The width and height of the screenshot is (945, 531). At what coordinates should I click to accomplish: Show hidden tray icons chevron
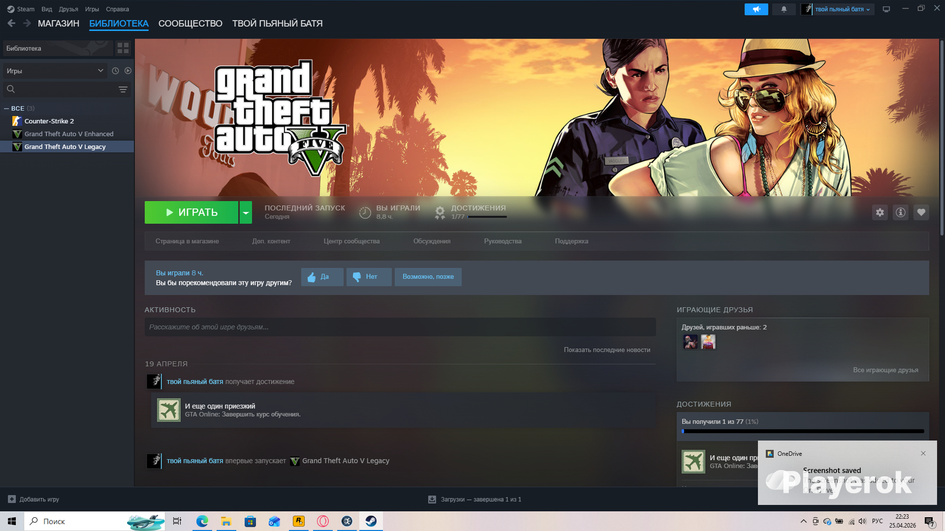pos(803,521)
